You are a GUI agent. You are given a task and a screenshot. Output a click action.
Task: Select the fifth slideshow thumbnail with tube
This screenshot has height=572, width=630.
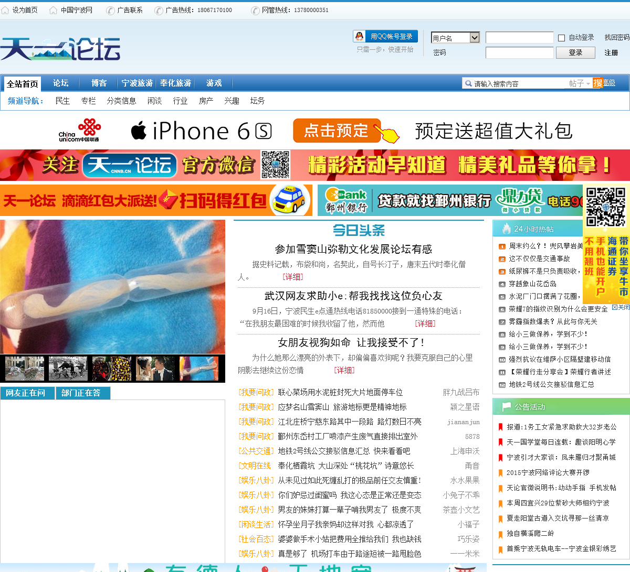[x=199, y=369]
